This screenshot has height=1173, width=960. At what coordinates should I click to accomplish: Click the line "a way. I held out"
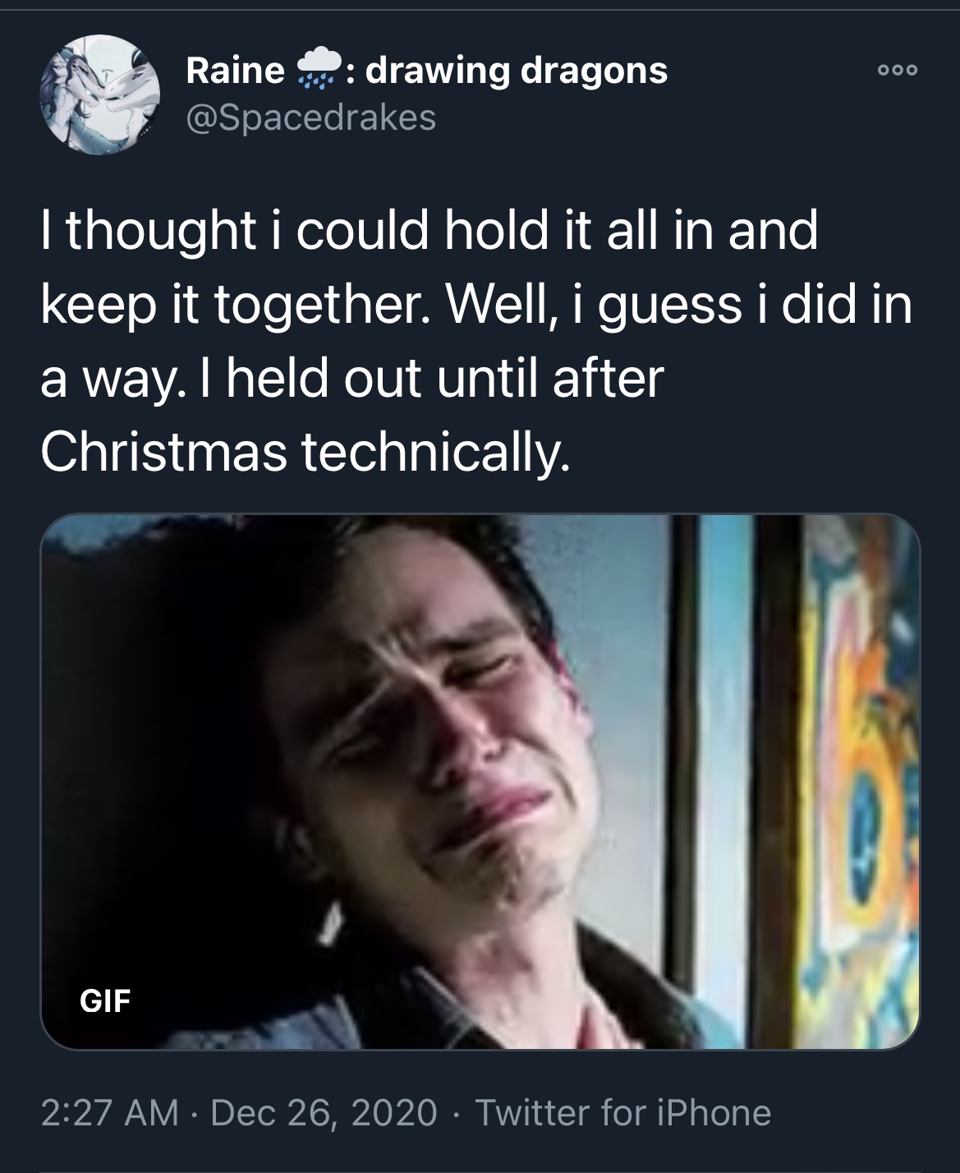(x=232, y=378)
